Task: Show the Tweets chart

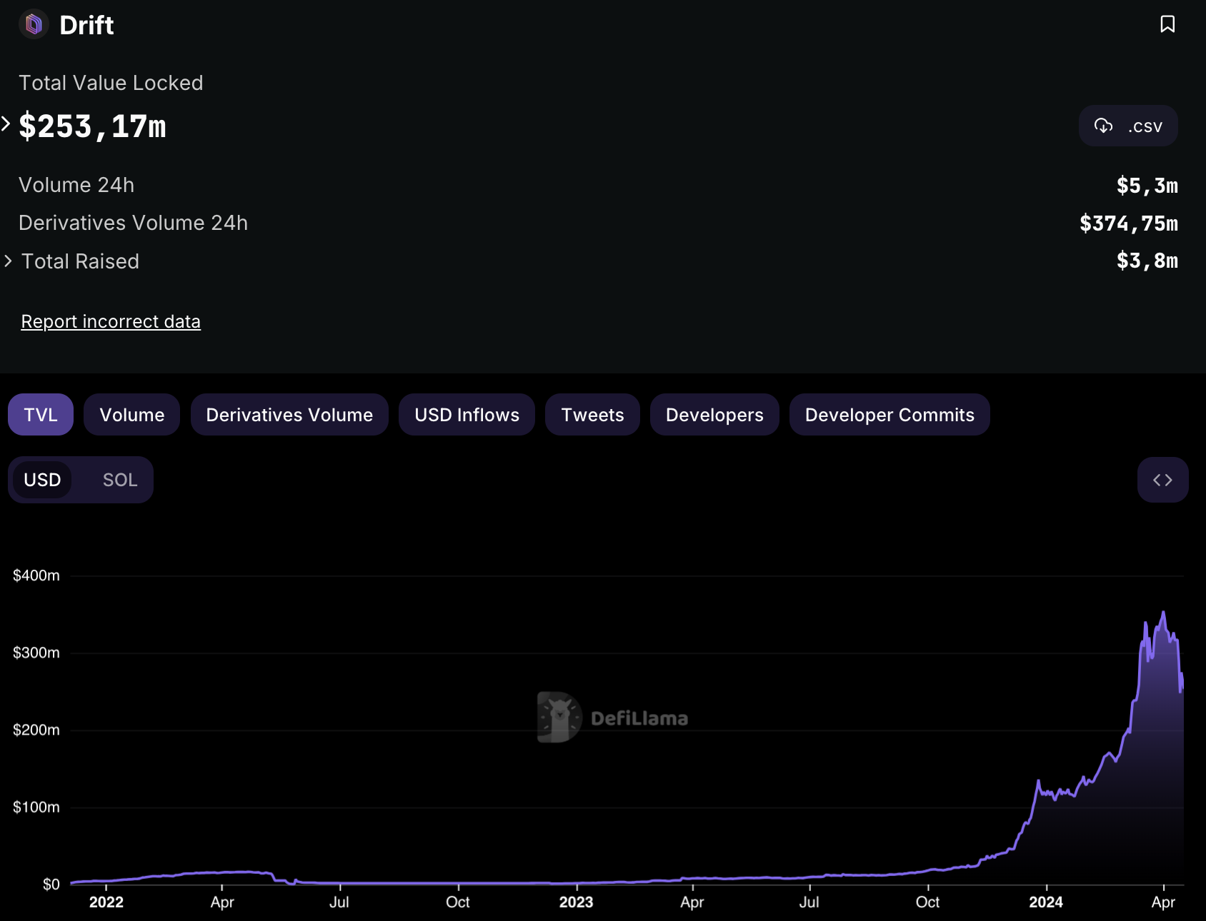Action: click(592, 415)
